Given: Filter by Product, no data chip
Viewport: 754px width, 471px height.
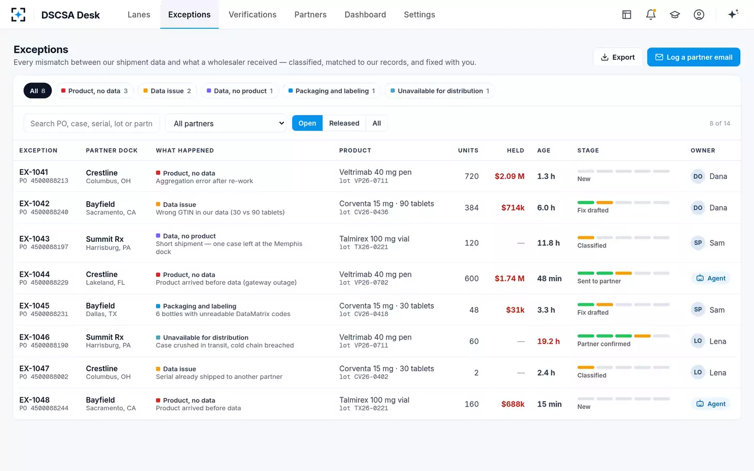Looking at the screenshot, I should coord(94,91).
